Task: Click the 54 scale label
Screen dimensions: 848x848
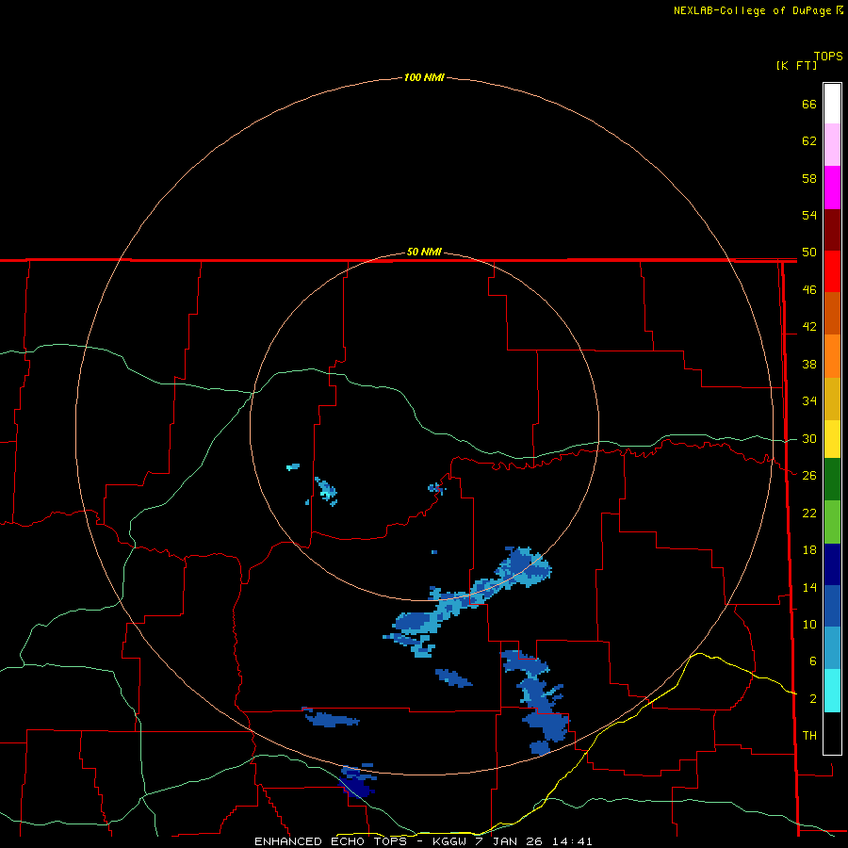Action: coord(809,215)
